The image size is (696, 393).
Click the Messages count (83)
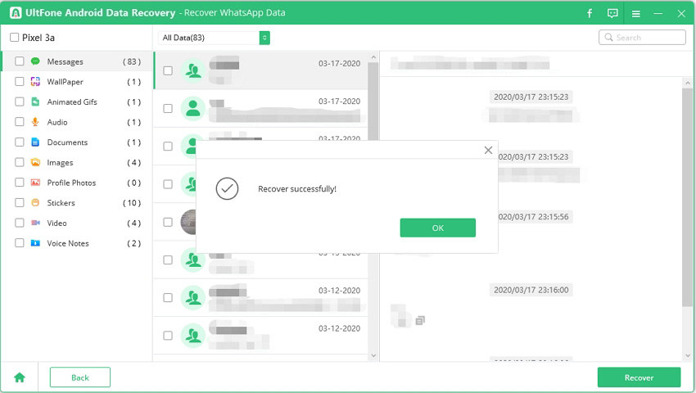tap(132, 61)
